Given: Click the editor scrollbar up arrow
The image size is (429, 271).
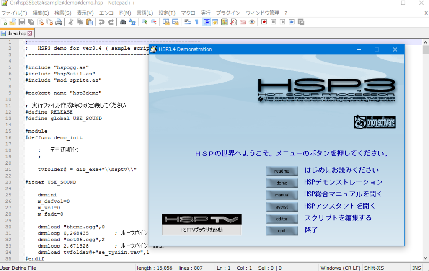Looking at the screenshot, I should (426, 42).
